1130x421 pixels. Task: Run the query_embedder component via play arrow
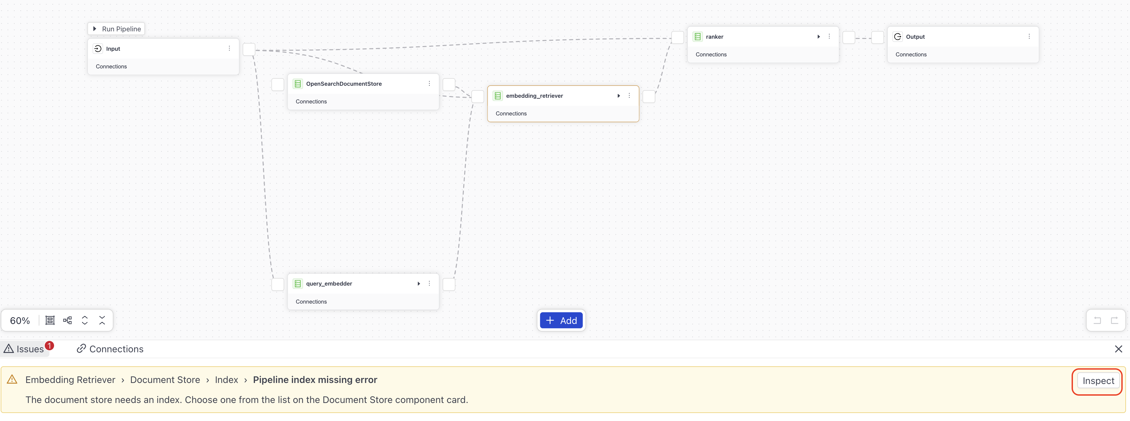[x=418, y=284]
